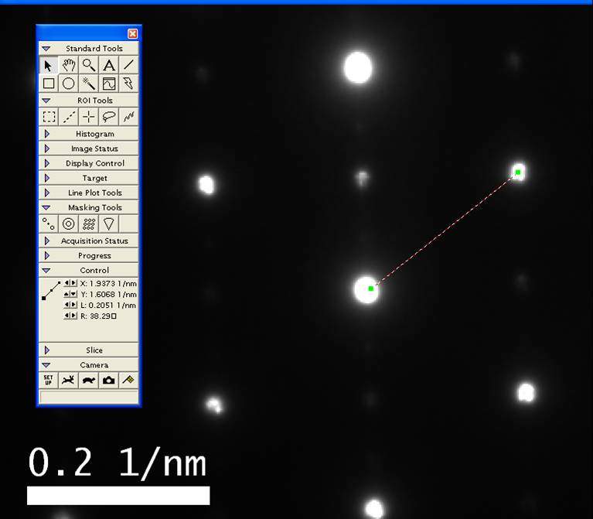Select the lightning bolt tool
Image resolution: width=593 pixels, height=519 pixels.
(x=128, y=84)
